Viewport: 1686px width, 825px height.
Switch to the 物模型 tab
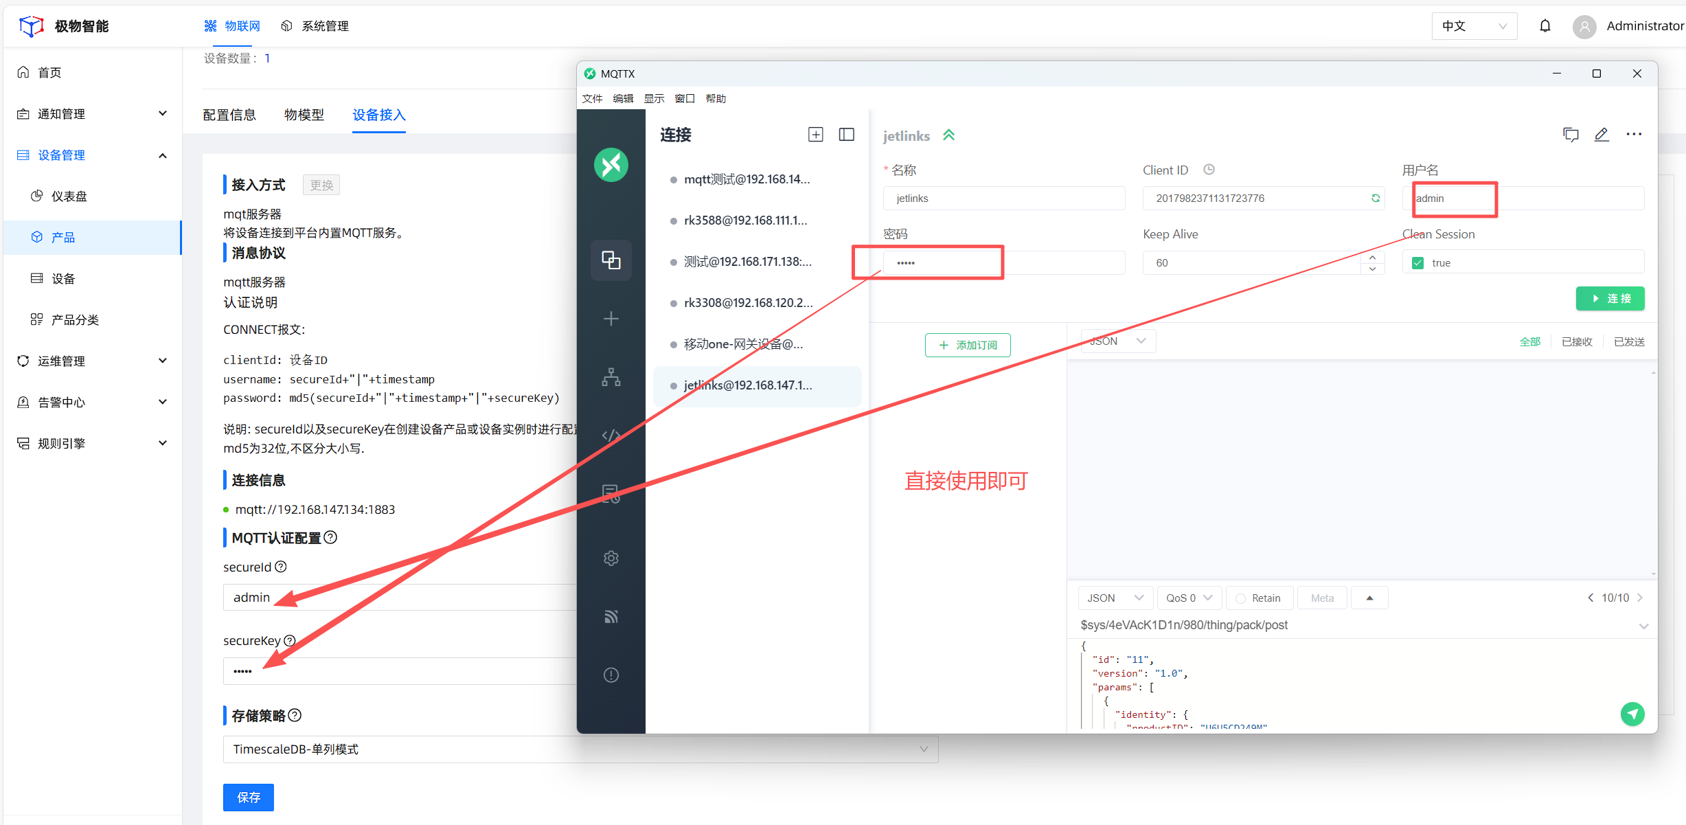click(304, 115)
